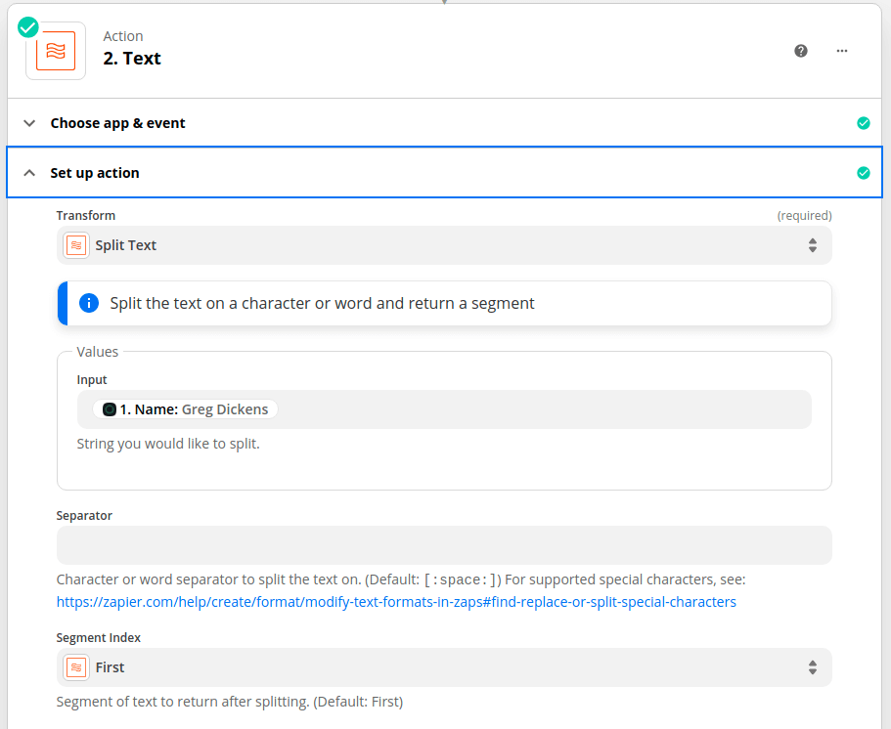Focus the empty Separator field

pyautogui.click(x=444, y=545)
